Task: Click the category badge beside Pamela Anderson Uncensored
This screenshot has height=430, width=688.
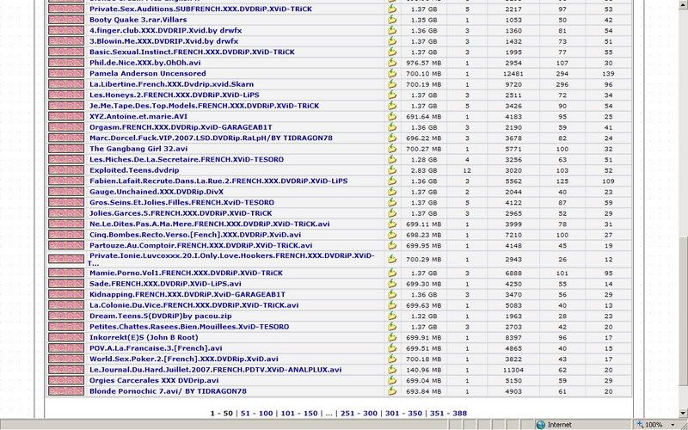Action: (66, 73)
